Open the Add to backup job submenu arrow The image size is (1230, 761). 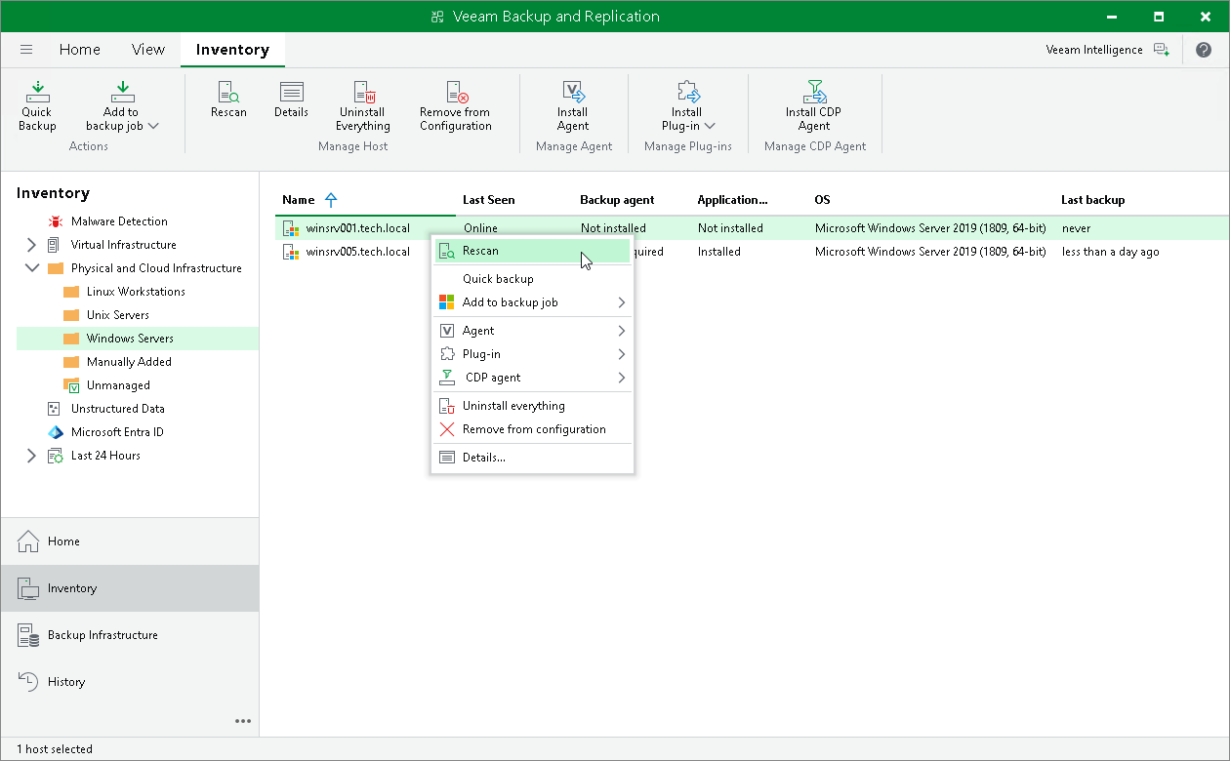[x=622, y=302]
